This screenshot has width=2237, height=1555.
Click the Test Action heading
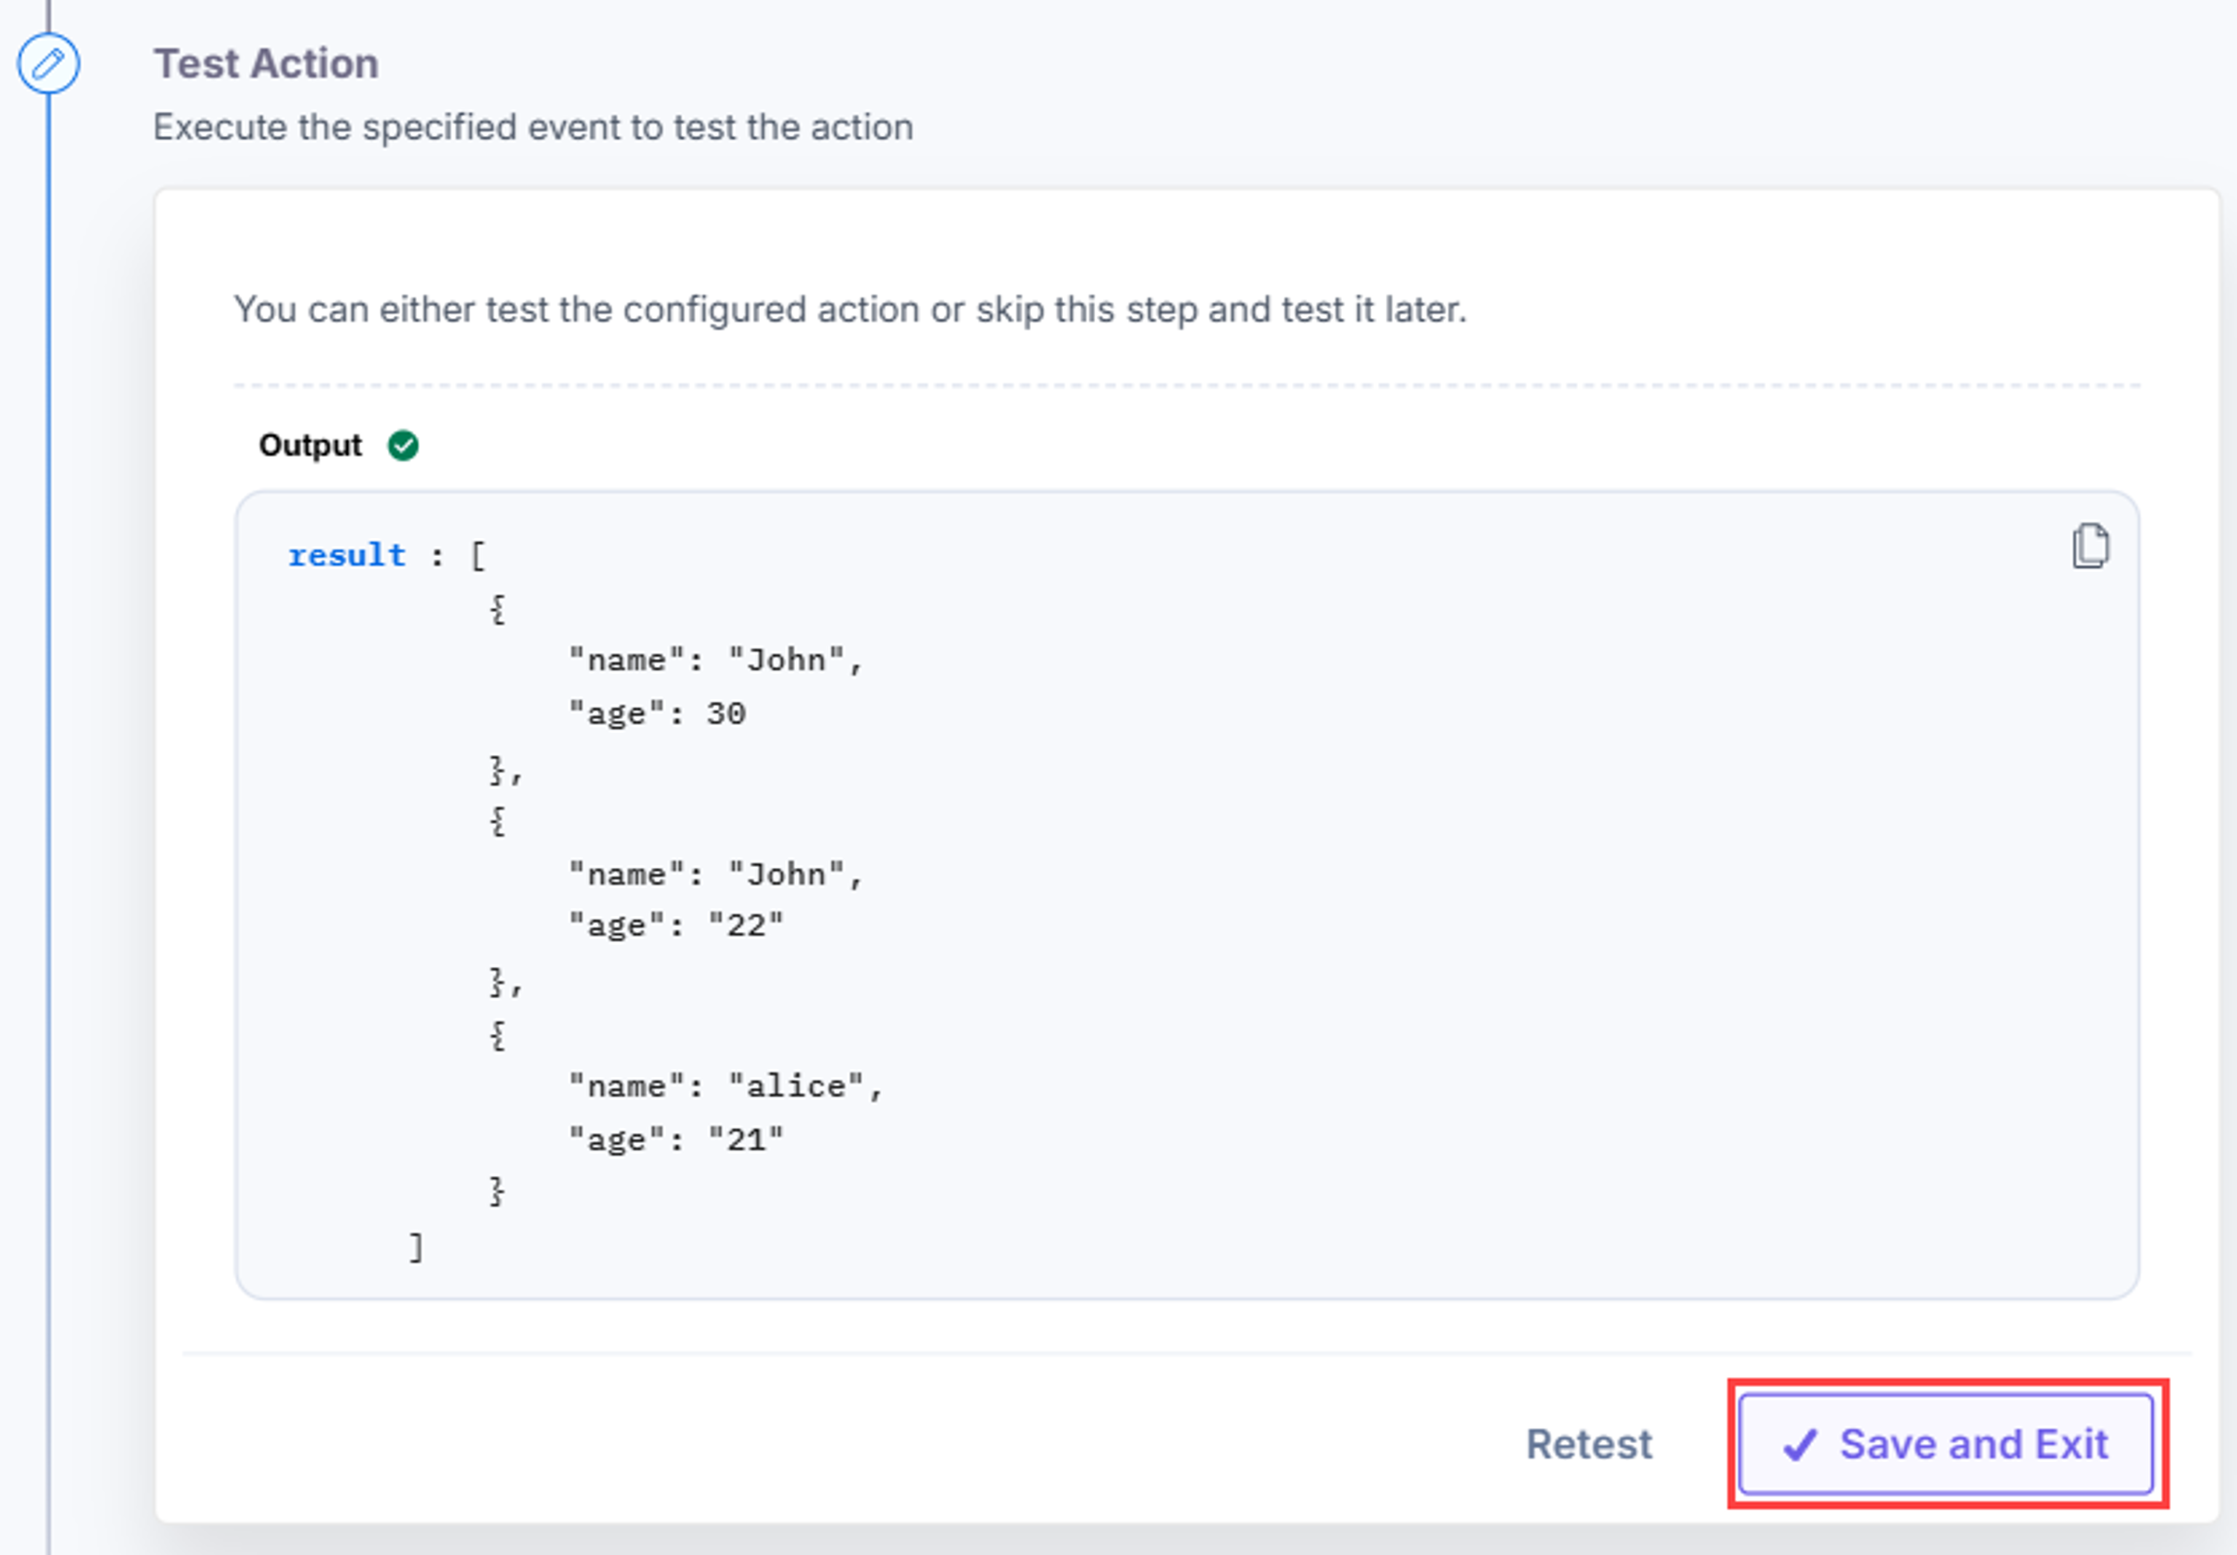point(266,64)
